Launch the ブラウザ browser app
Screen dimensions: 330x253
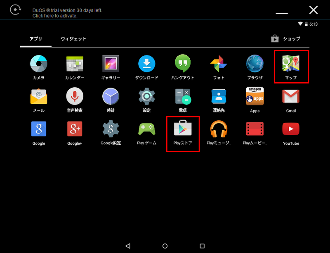(x=255, y=67)
